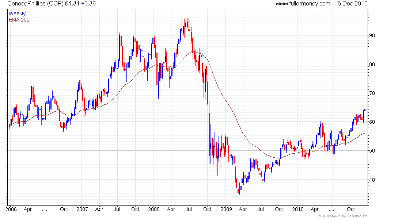Click the 60 price axis label
Viewport: 402px width, 219px height.
point(372,122)
